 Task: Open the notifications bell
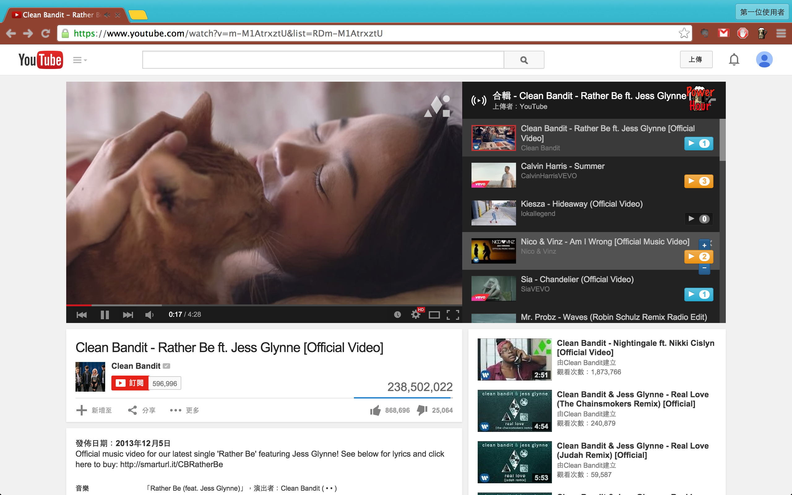[734, 60]
